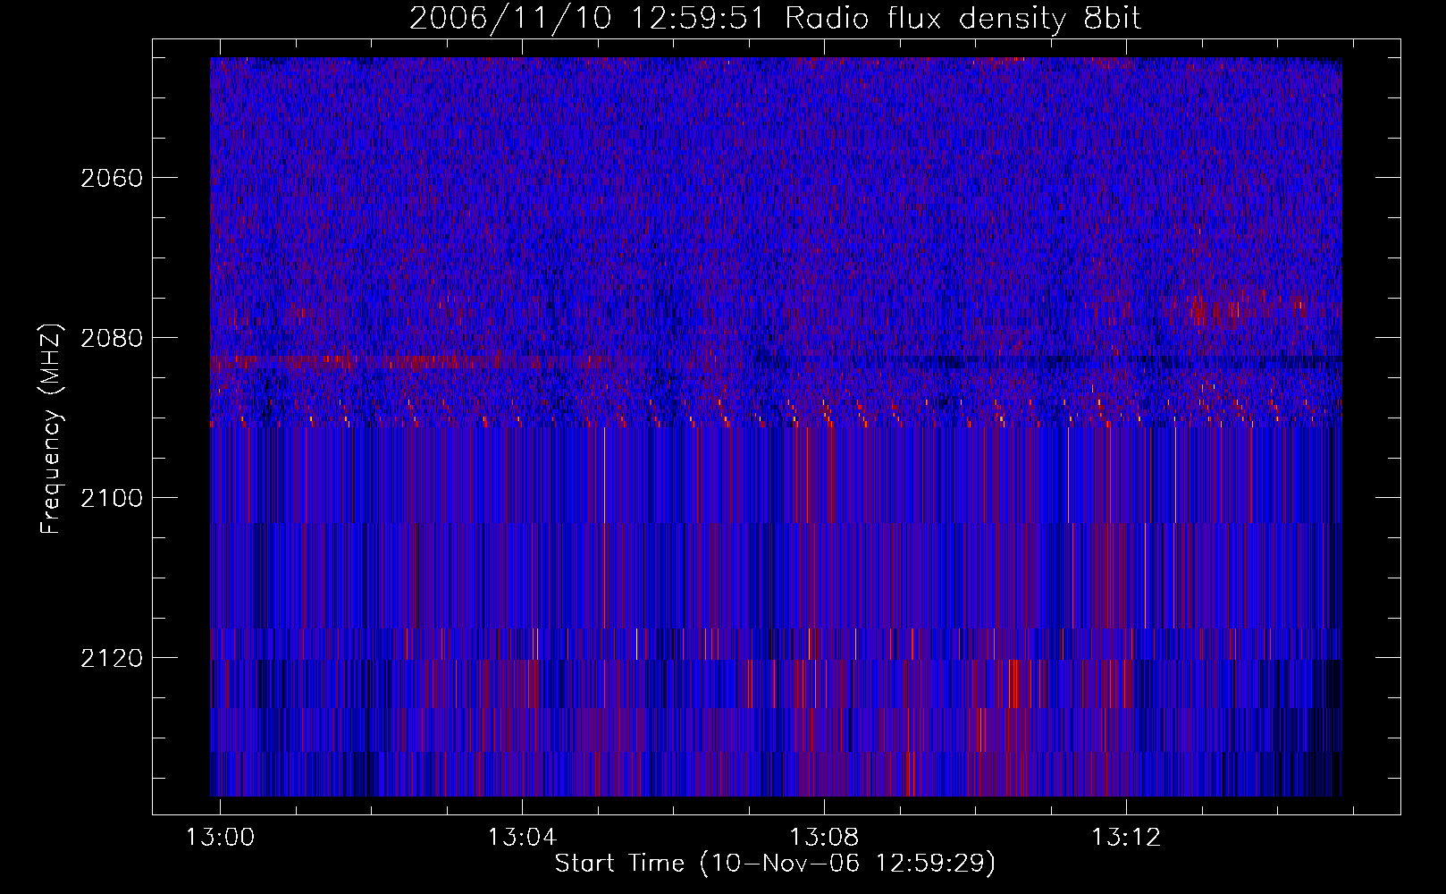Click the 13:08 time tick label

(824, 837)
